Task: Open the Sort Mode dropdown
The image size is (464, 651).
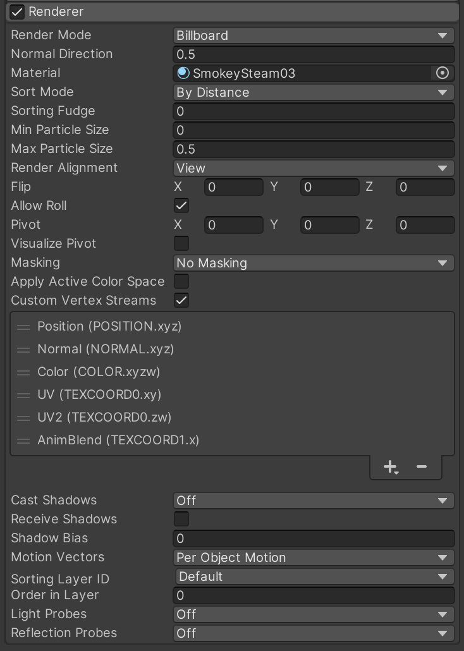Action: coord(314,92)
